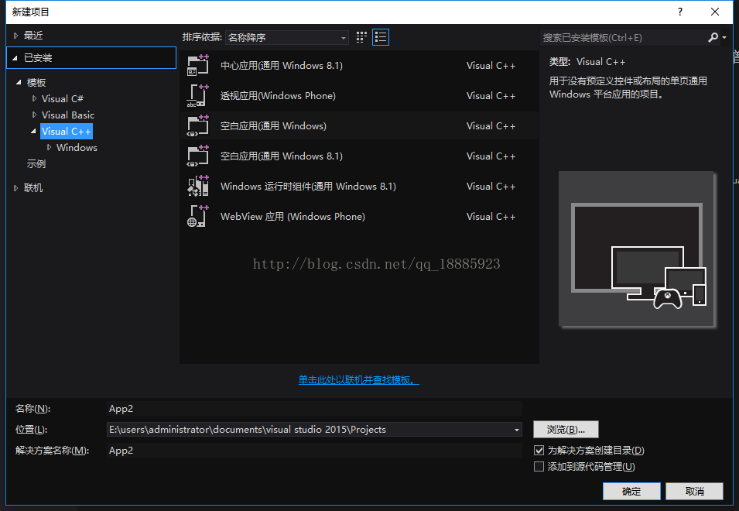This screenshot has width=739, height=511.
Task: Open the 位置 path dropdown arrow
Action: 517,430
